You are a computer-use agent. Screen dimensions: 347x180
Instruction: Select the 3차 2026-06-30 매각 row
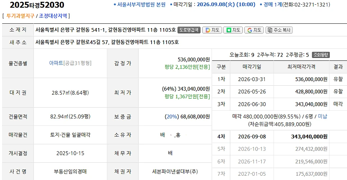pyautogui.click(x=279, y=104)
